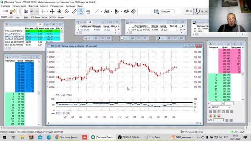Viewport: 251px width, 141px height.
Task: Select the Aa text label tool
Action: pyautogui.click(x=107, y=11)
